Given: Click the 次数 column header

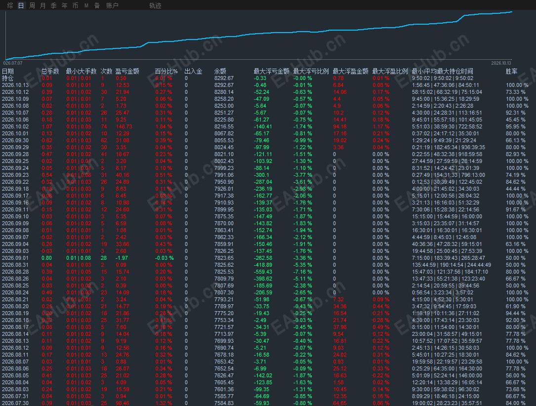Looking at the screenshot, I should 106,71.
